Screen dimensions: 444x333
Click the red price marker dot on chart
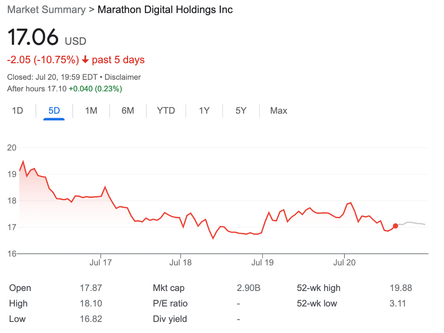point(395,226)
